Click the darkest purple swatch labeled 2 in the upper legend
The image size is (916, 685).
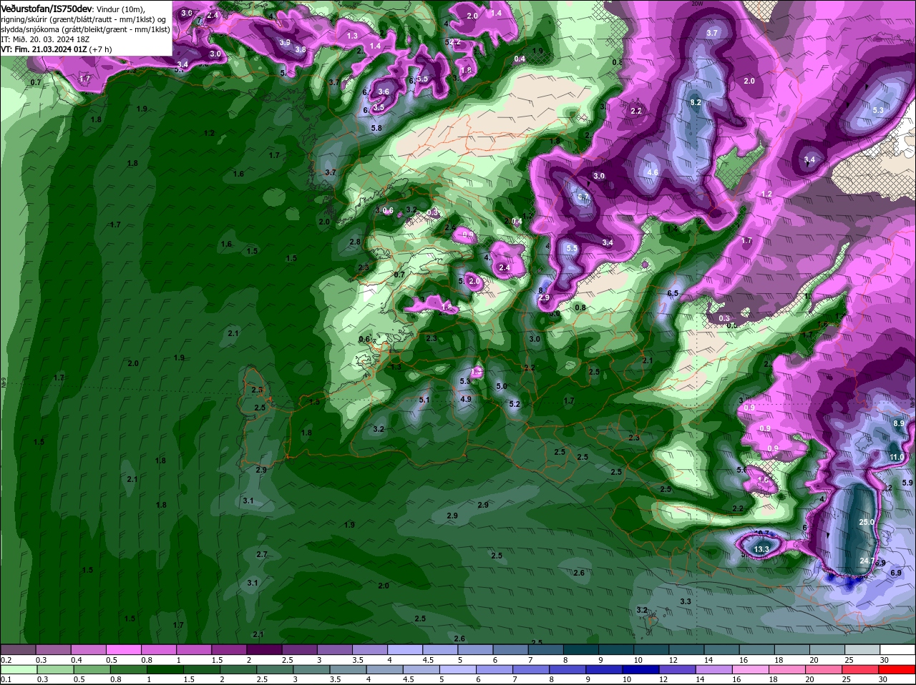tap(265, 649)
